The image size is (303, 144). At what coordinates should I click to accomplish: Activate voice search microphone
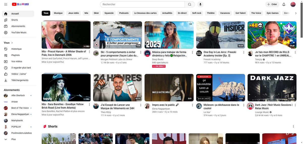(200, 4)
